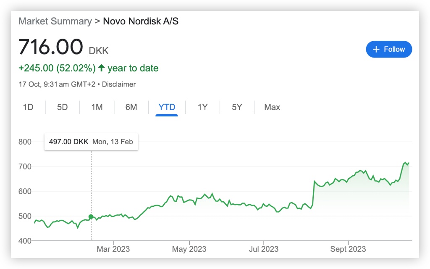
Task: Switch to the 5Y range tab
Action: click(x=237, y=107)
